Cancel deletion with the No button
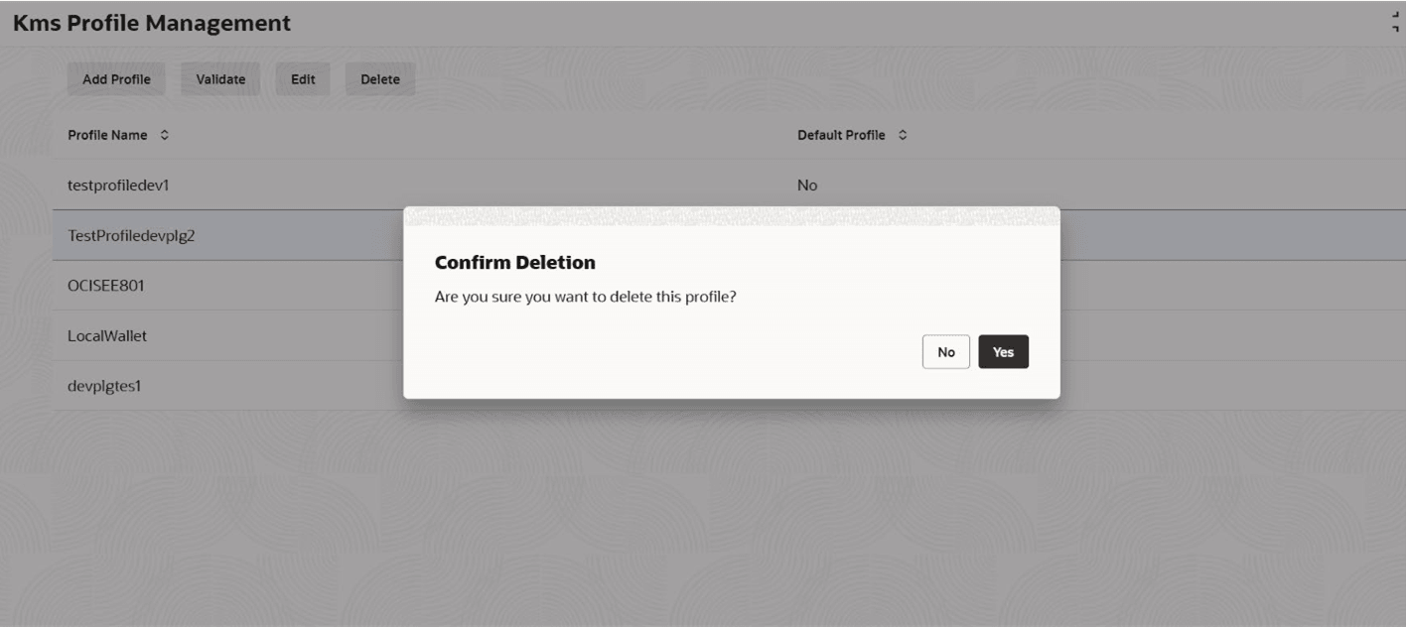 [x=946, y=352]
